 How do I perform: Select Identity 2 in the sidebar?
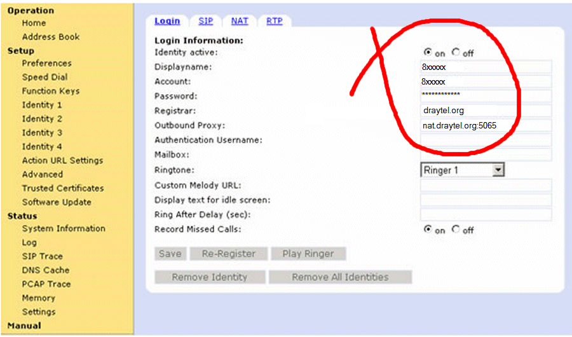pyautogui.click(x=42, y=119)
